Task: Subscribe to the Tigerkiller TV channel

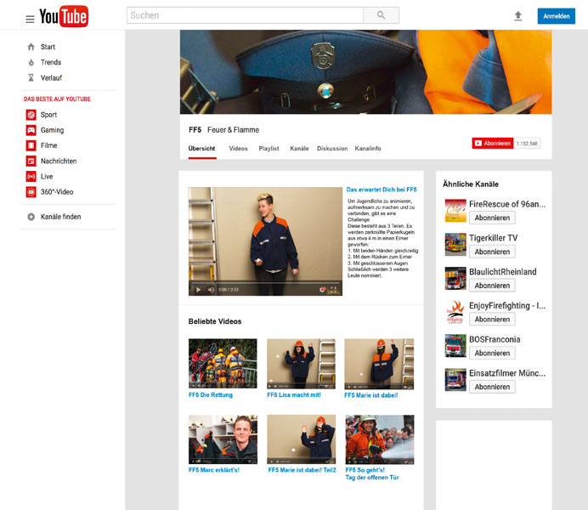Action: point(492,252)
